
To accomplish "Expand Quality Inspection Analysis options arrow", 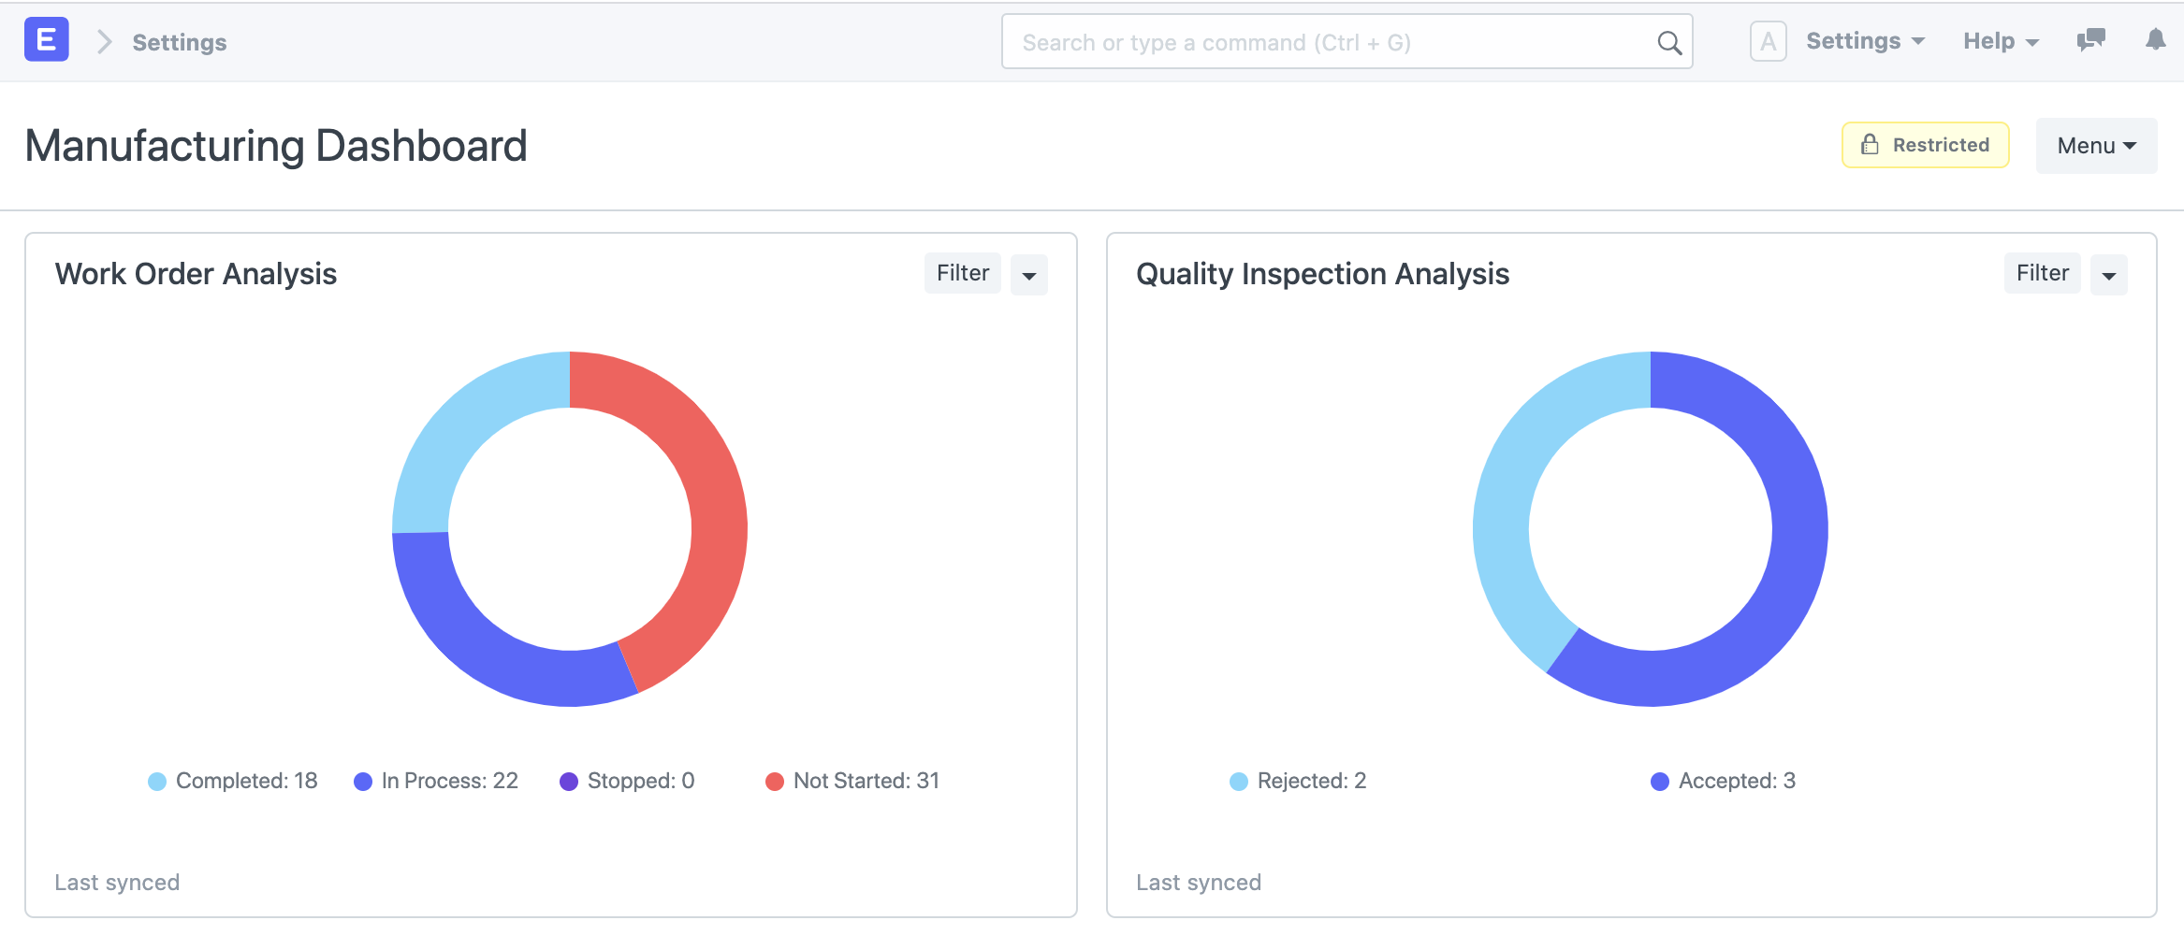I will coord(2109,275).
